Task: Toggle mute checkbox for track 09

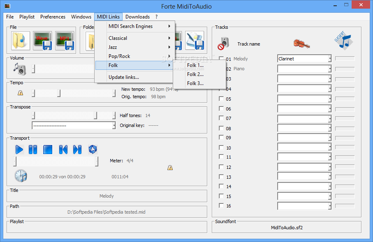Action: point(221,137)
